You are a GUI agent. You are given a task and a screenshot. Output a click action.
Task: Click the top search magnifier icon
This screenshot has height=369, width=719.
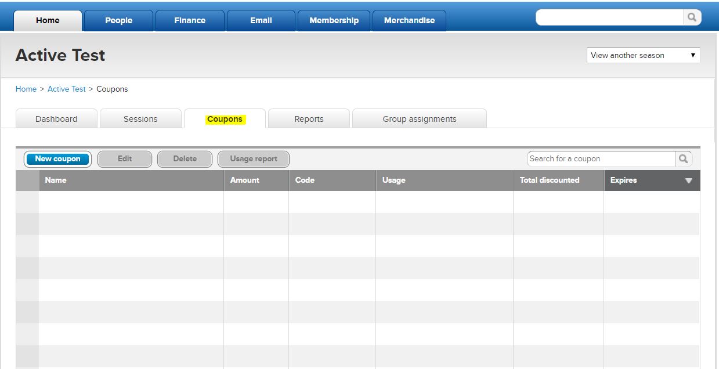tap(692, 17)
